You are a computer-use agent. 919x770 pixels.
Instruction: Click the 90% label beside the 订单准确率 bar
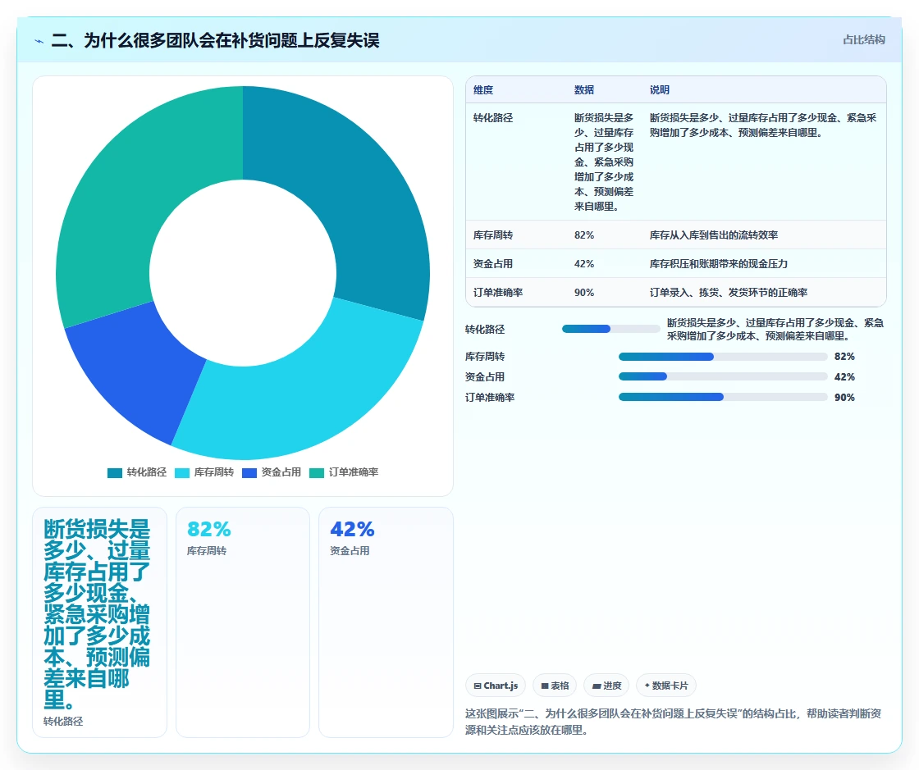point(844,397)
